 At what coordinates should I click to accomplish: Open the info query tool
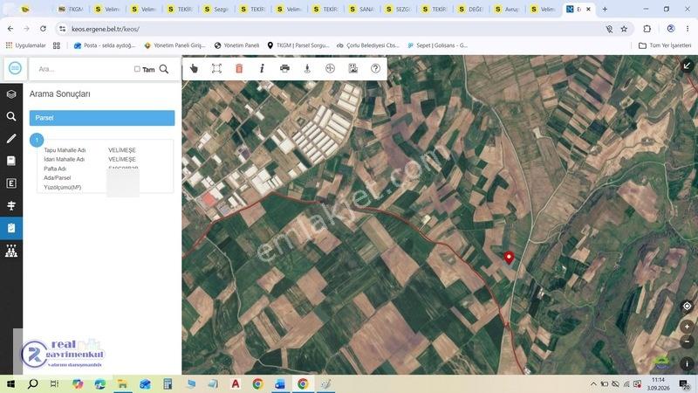pos(262,68)
